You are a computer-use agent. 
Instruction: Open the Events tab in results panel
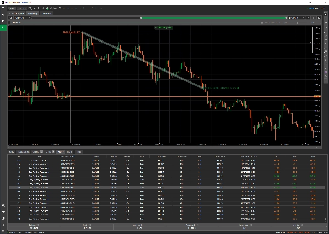coord(70,151)
